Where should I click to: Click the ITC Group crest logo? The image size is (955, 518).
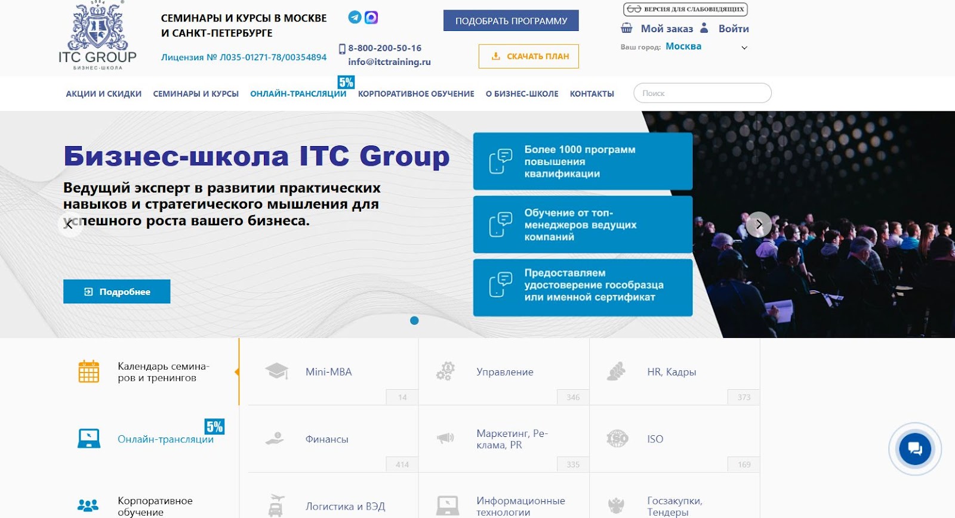click(98, 36)
